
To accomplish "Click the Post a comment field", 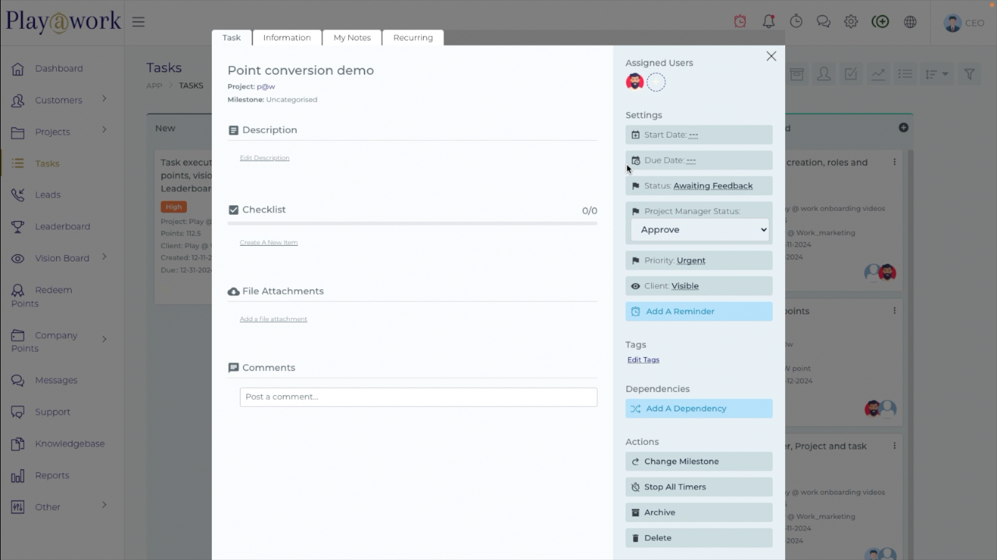I will point(418,397).
